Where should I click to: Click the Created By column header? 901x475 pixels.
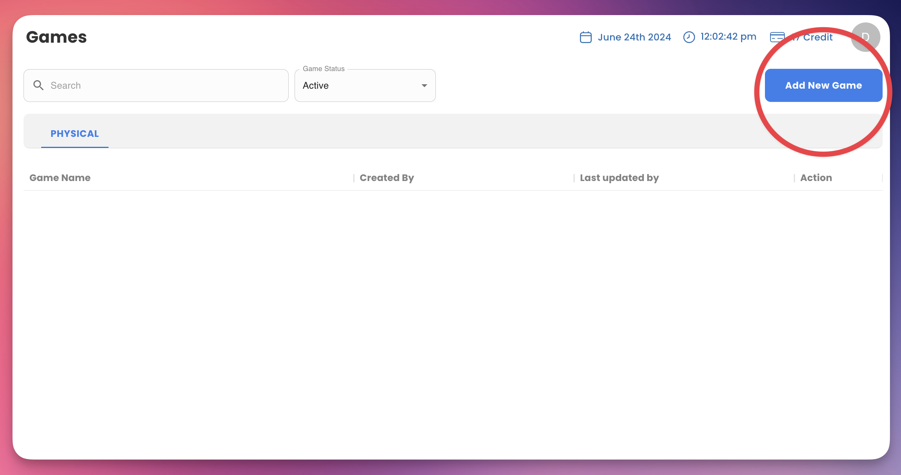pos(387,178)
